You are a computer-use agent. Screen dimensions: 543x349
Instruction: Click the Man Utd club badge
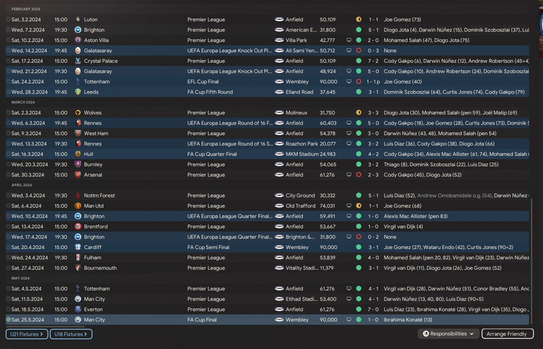tap(78, 206)
